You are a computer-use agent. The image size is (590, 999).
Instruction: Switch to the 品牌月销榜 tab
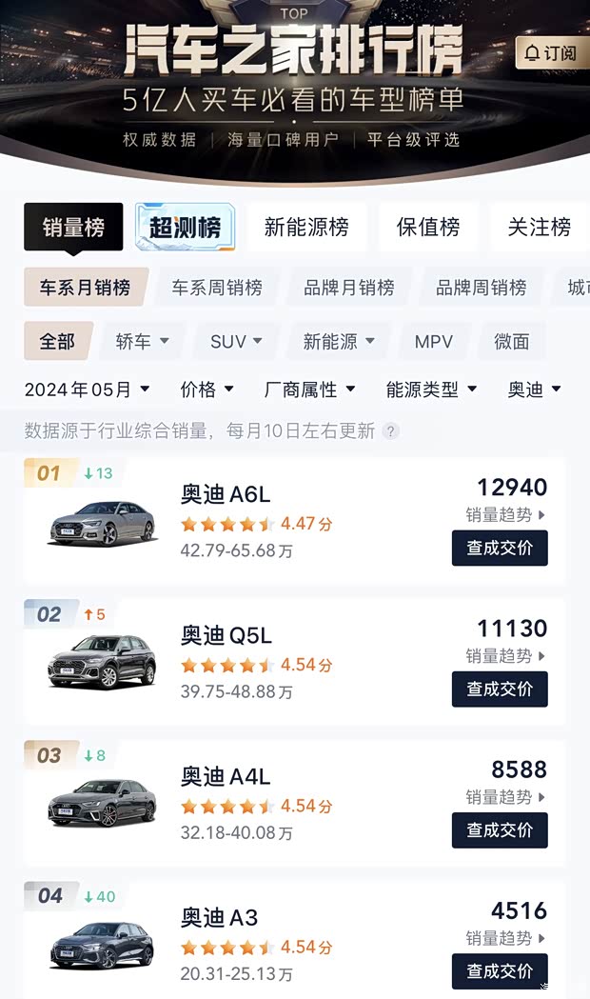349,286
